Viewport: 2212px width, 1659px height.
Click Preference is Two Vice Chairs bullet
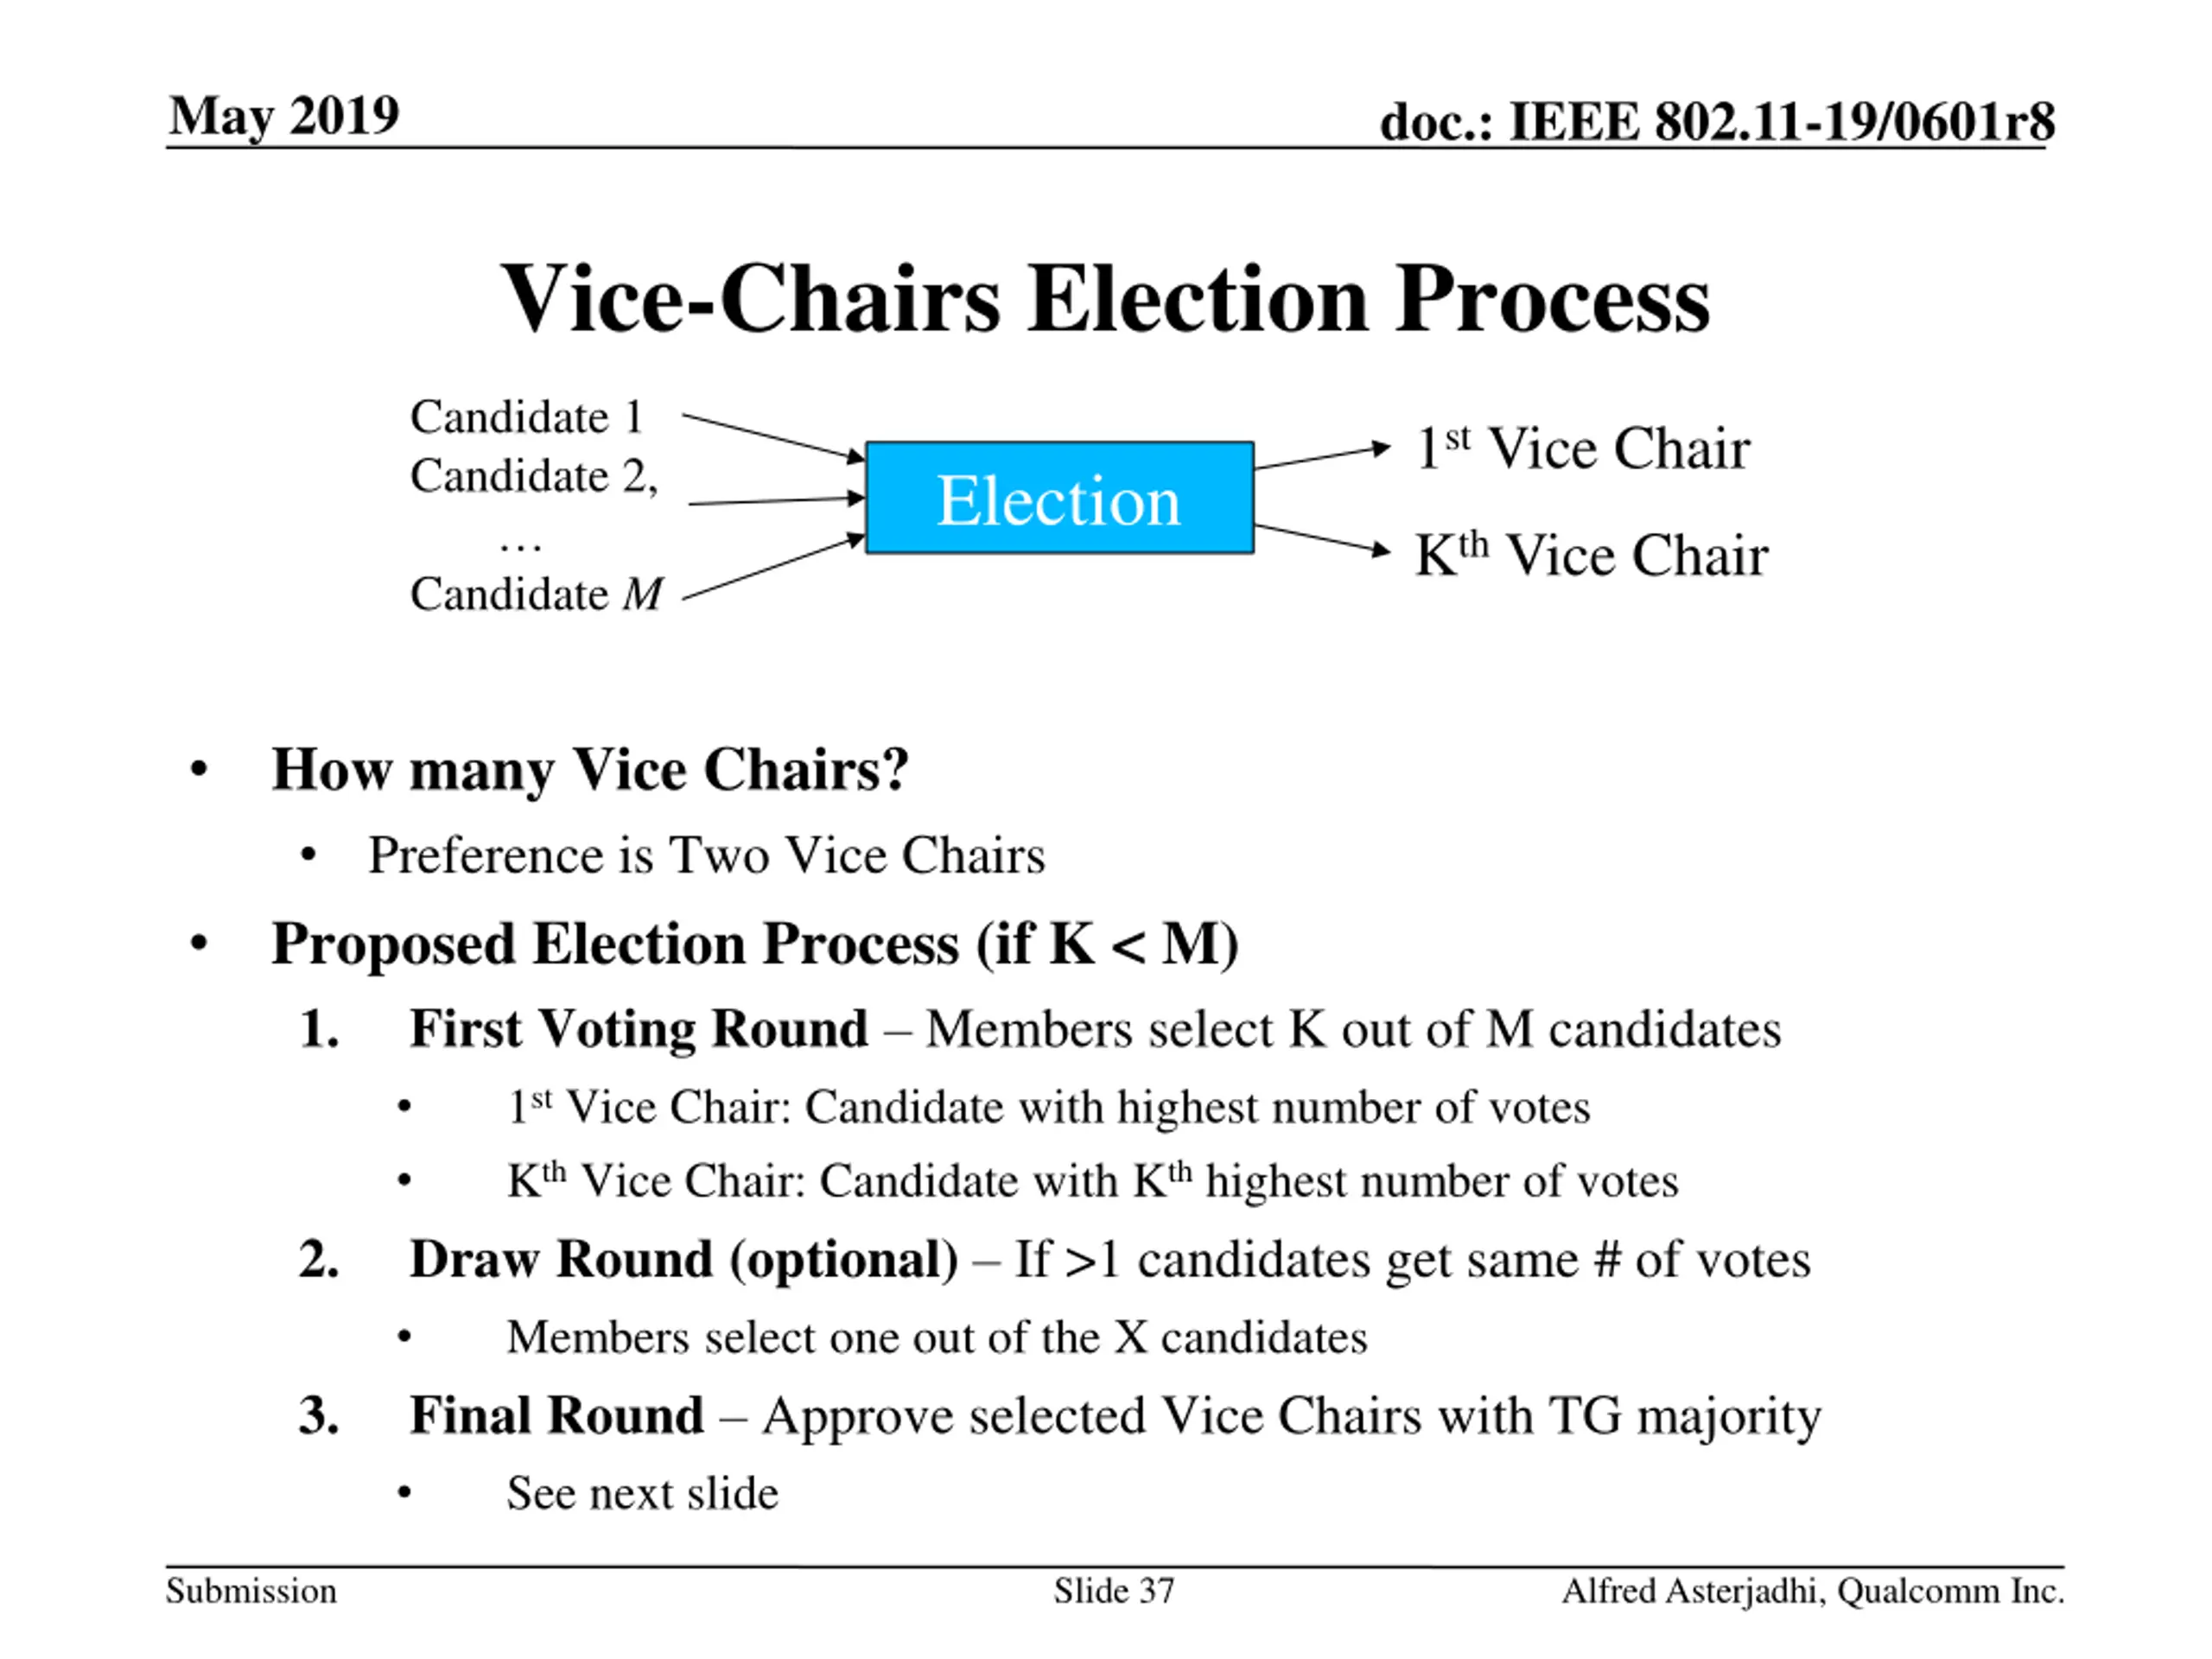click(x=706, y=856)
